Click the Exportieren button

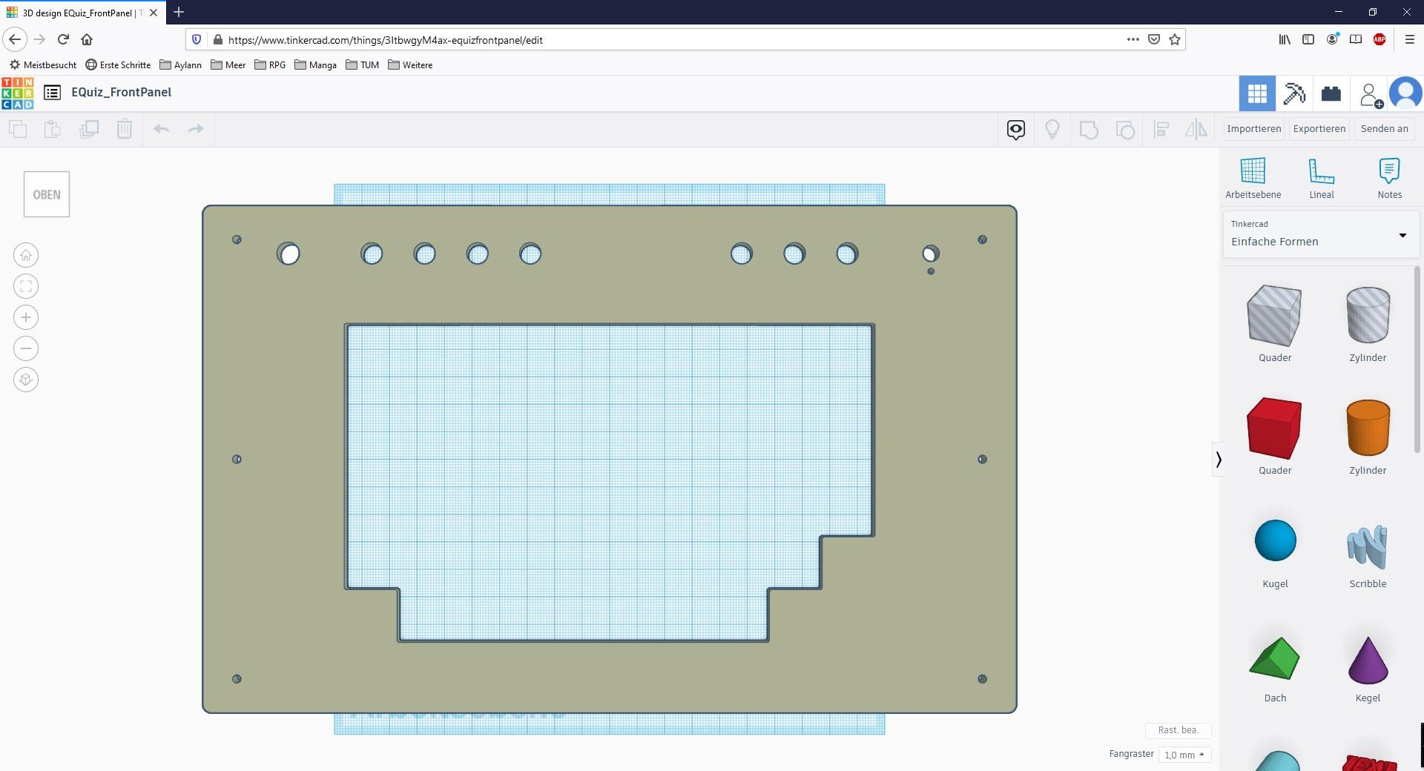click(1319, 129)
